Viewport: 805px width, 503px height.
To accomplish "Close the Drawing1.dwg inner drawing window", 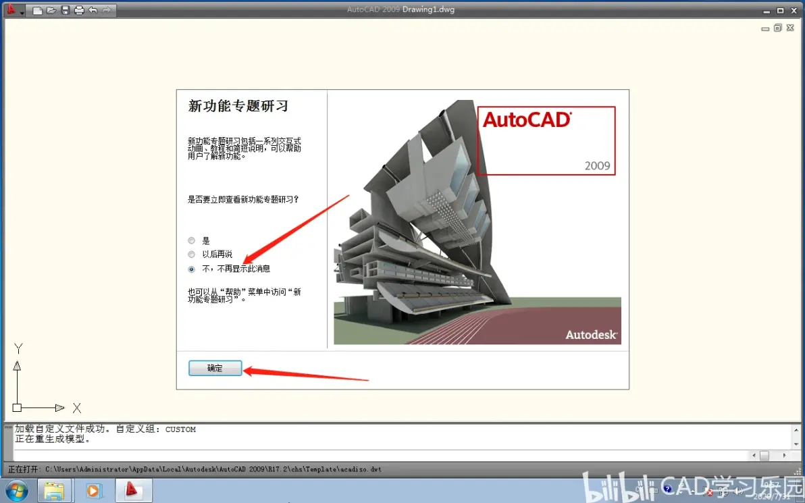I will 791,28.
